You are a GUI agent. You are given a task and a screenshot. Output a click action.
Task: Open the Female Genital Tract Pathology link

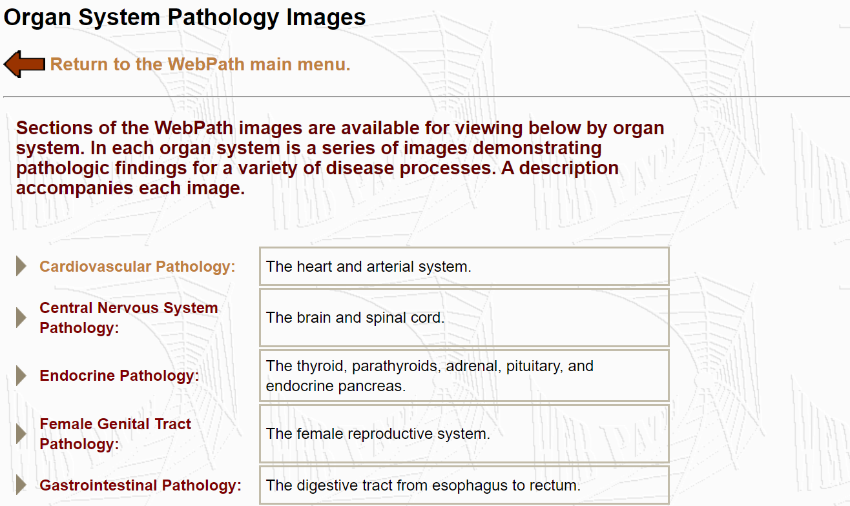115,434
